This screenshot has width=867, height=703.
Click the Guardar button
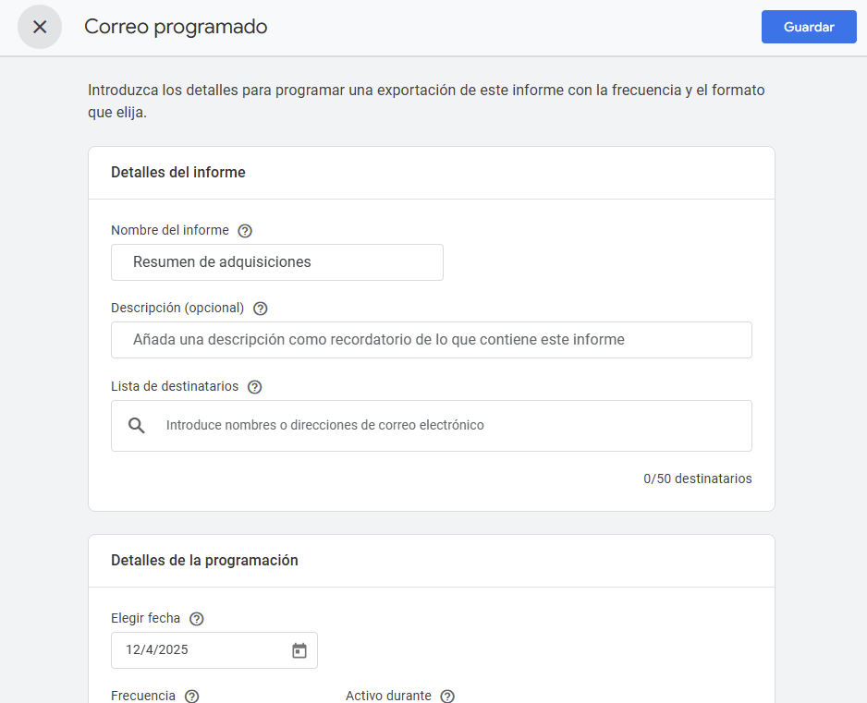(809, 27)
